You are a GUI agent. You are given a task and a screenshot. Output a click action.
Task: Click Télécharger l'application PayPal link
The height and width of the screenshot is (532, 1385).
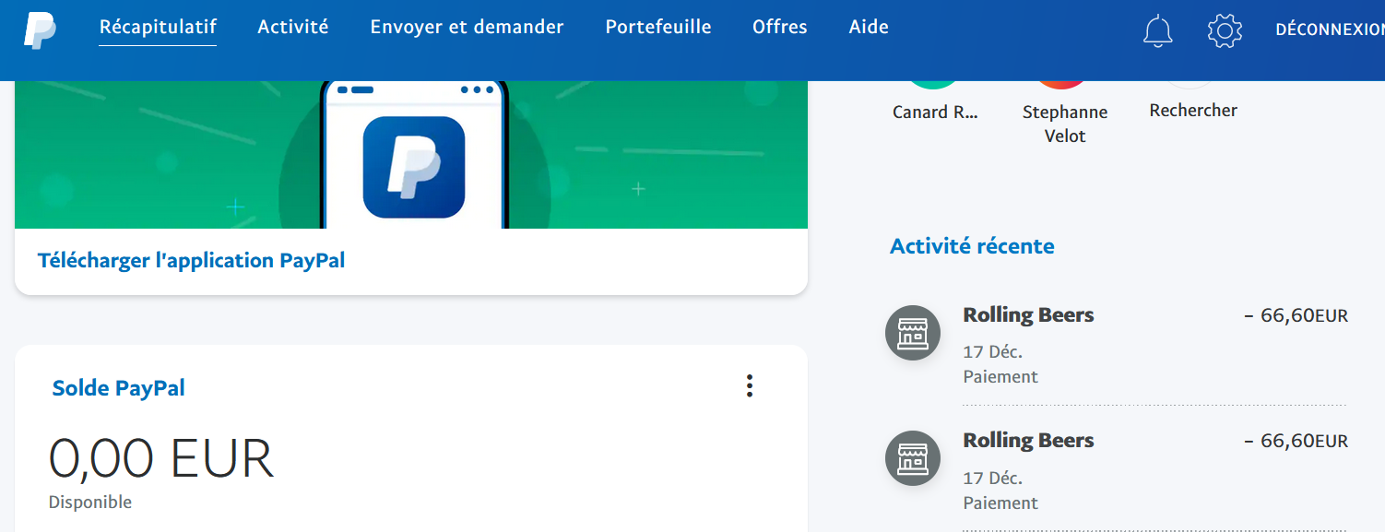[x=191, y=260]
